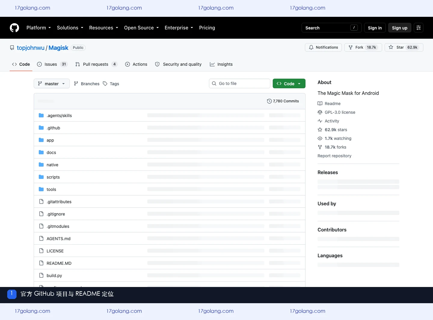
Task: Click the README.MD file icon
Action: click(x=41, y=263)
